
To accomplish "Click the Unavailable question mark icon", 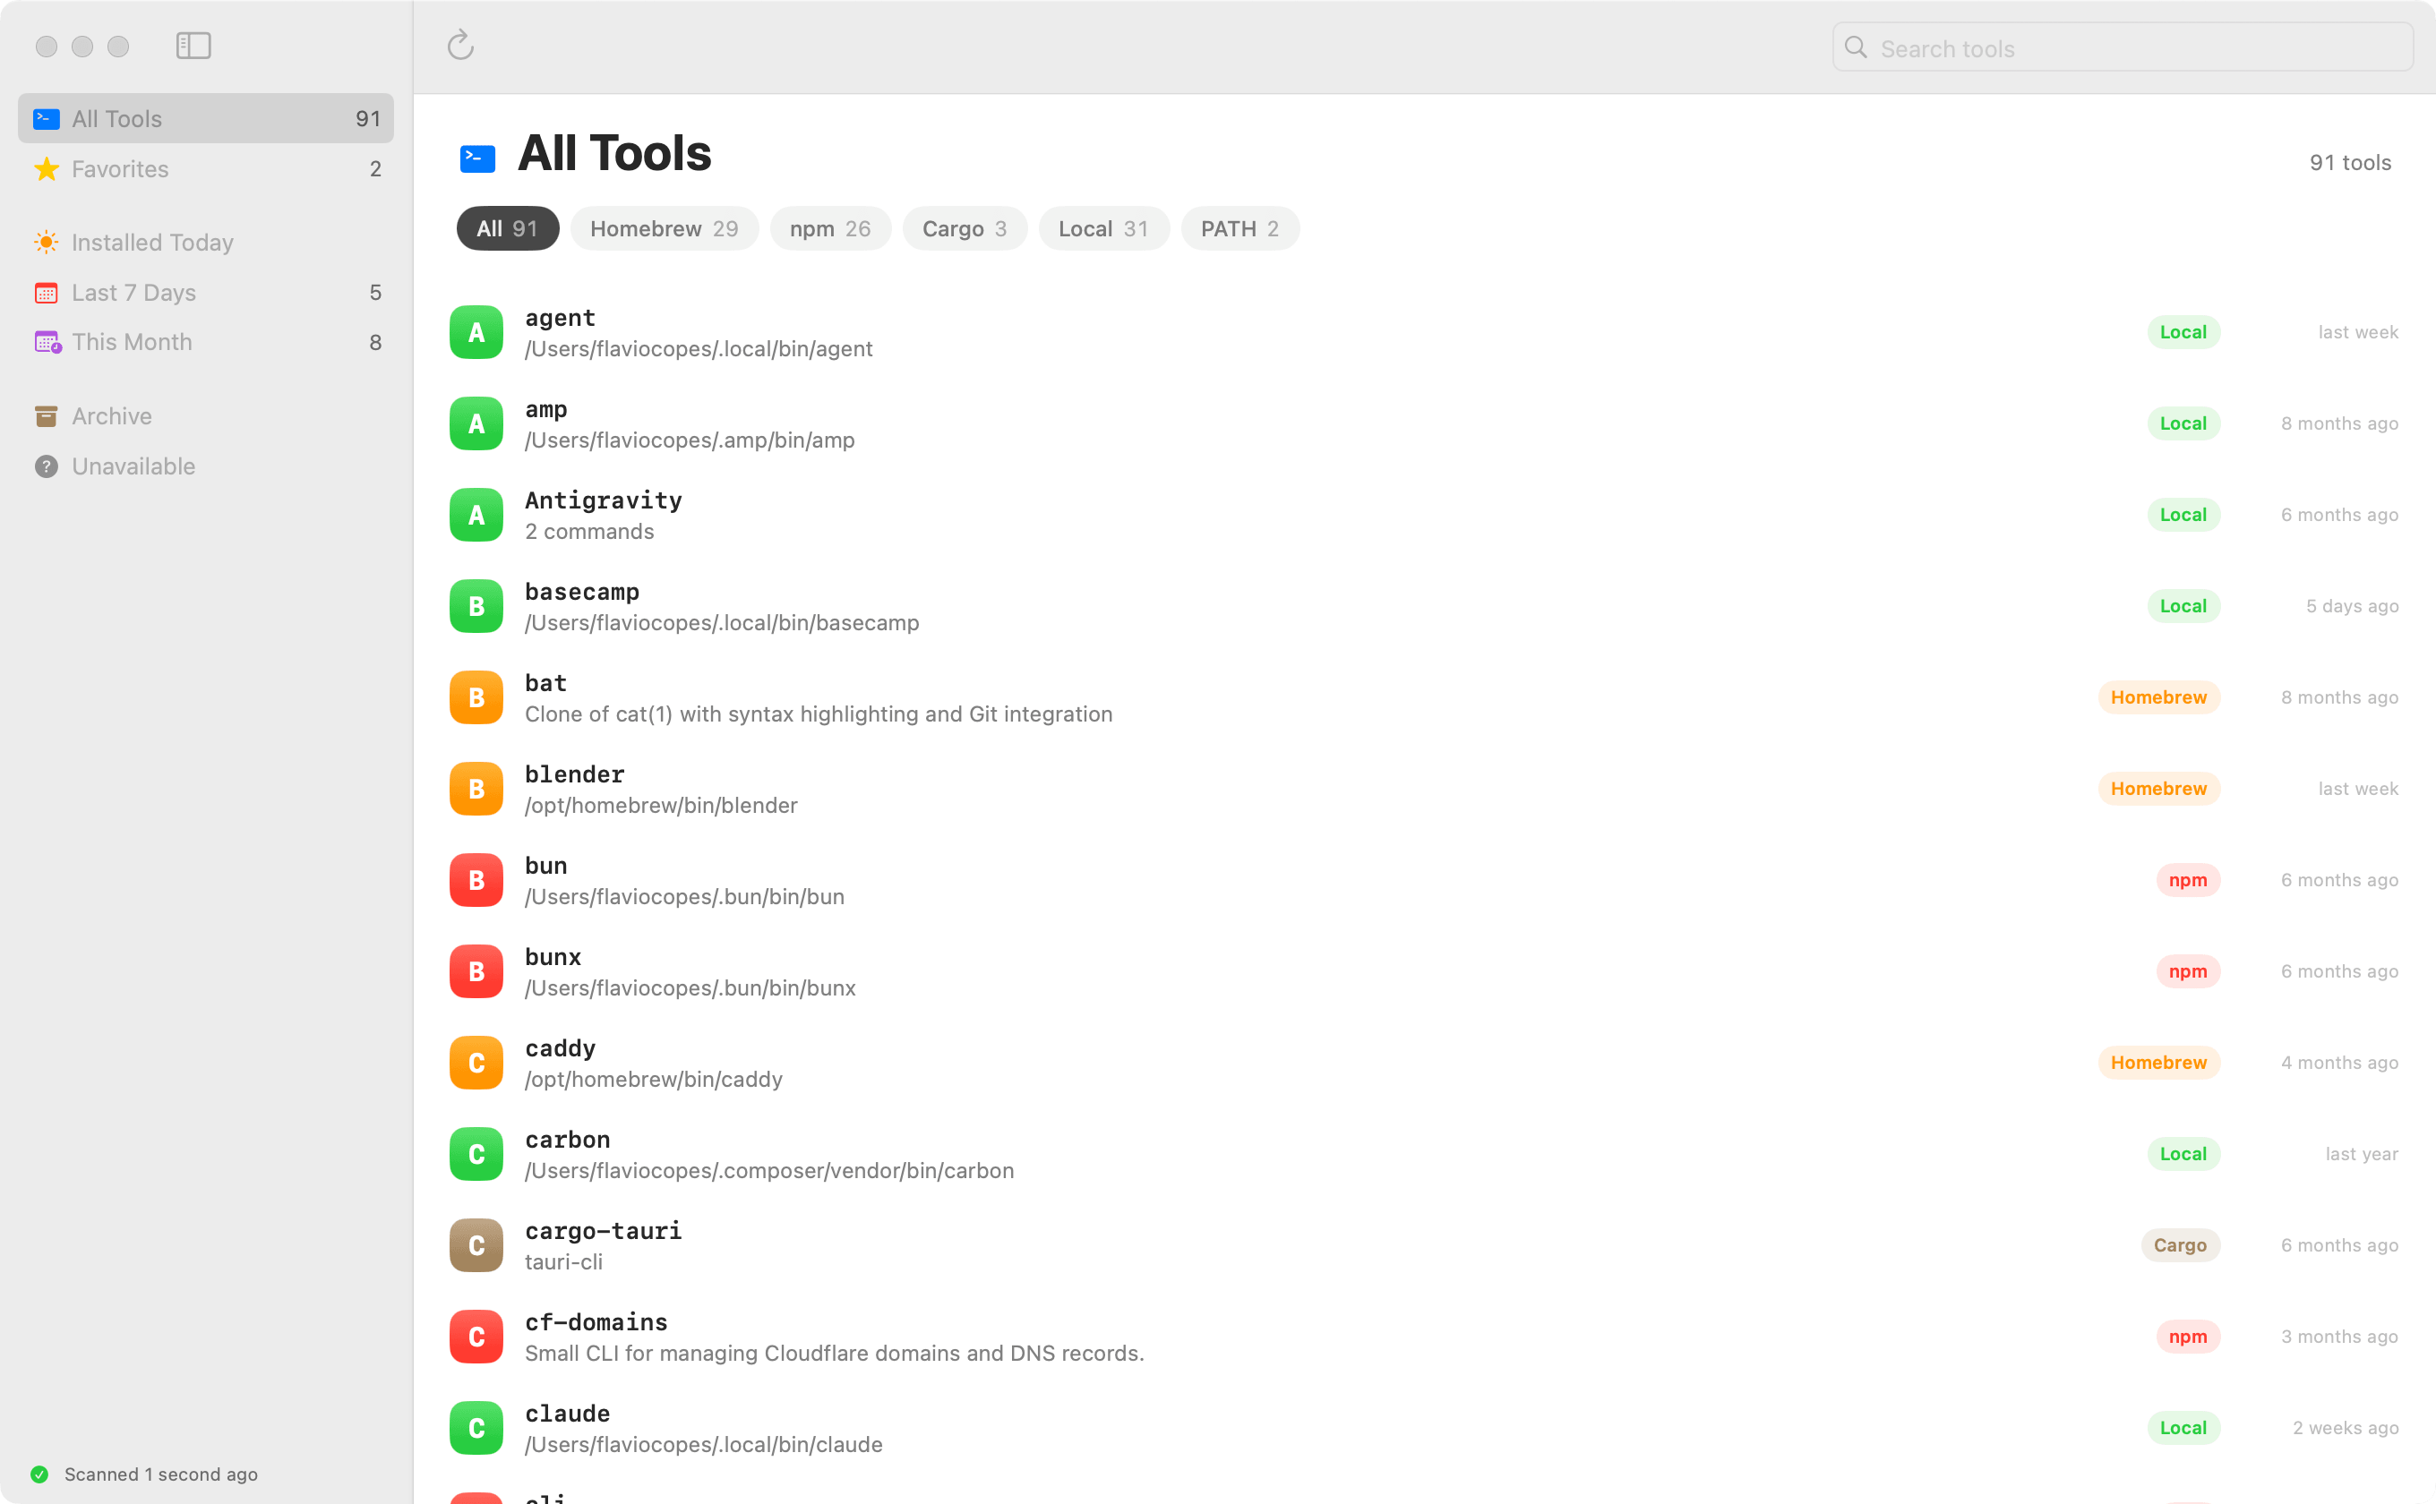I will pos(46,466).
